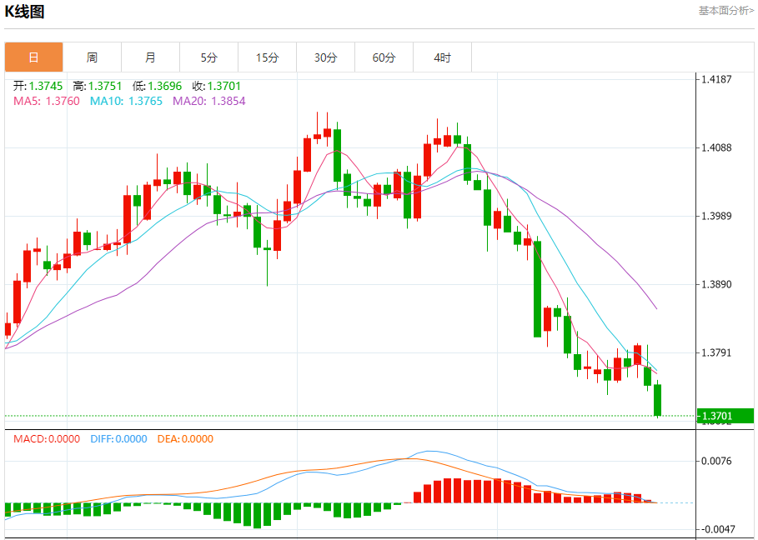Click the DEA value label
The width and height of the screenshot is (758, 540).
(184, 439)
